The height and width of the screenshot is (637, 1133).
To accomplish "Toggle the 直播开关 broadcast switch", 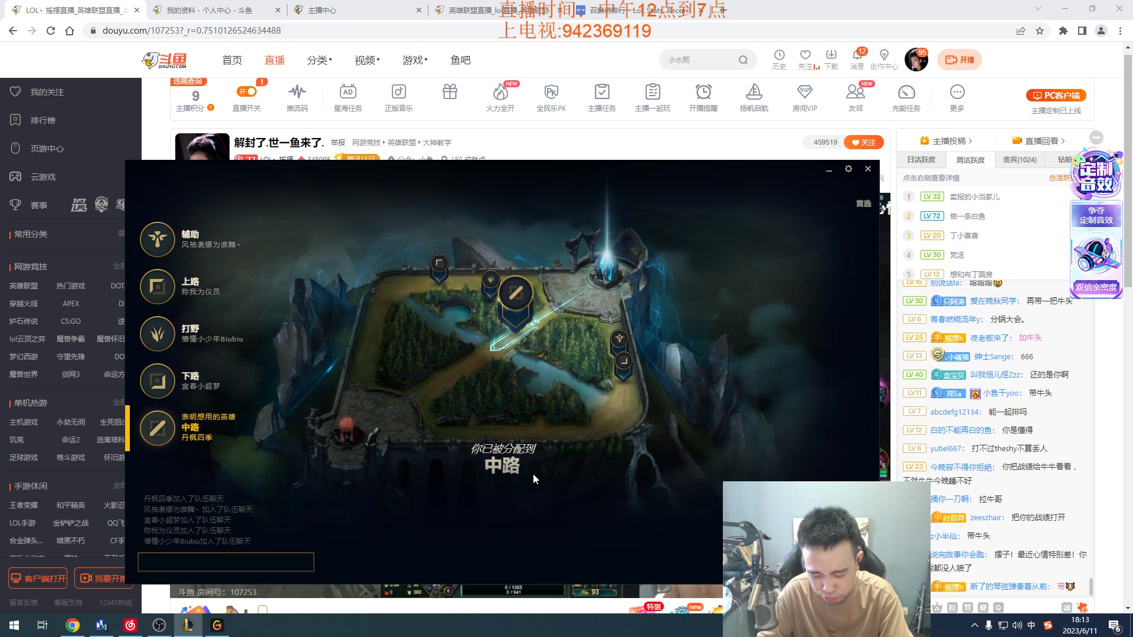I will coord(247,91).
